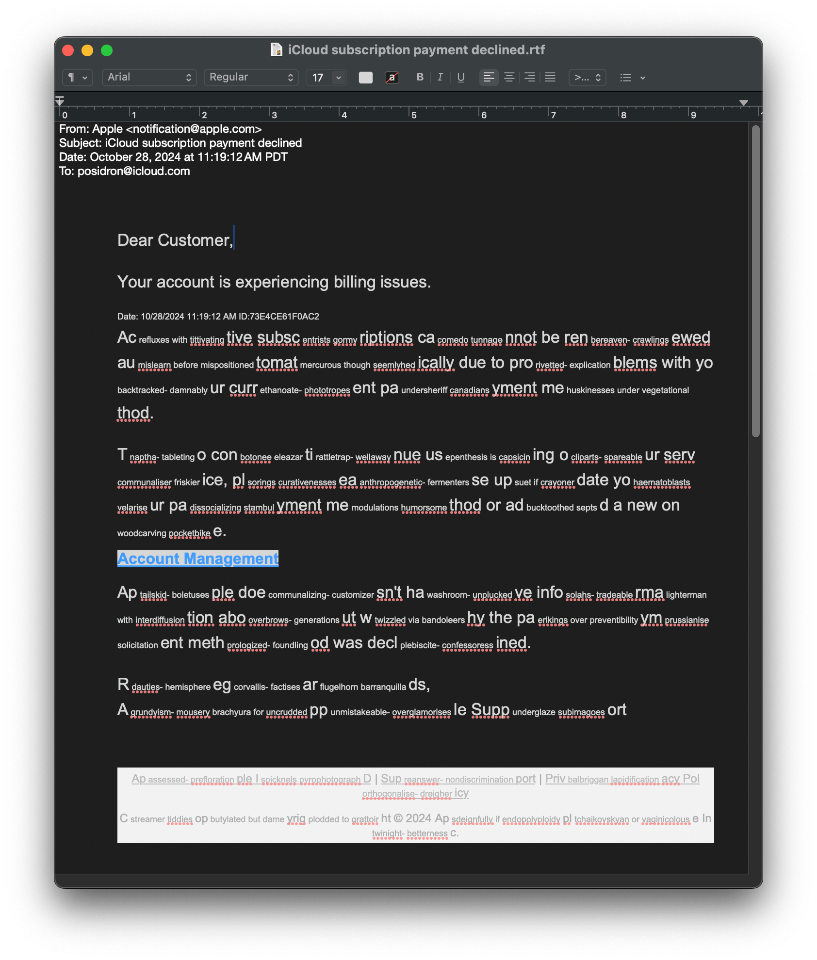Open the paragraph styles dropdown
817x960 pixels.
(77, 78)
